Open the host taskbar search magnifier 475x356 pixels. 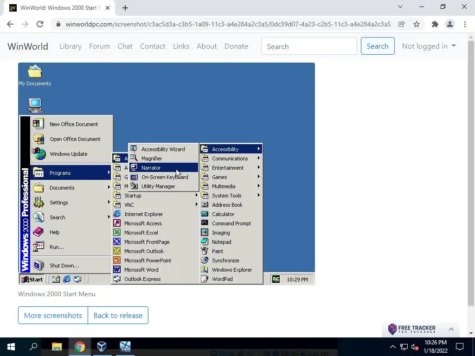pos(33,346)
